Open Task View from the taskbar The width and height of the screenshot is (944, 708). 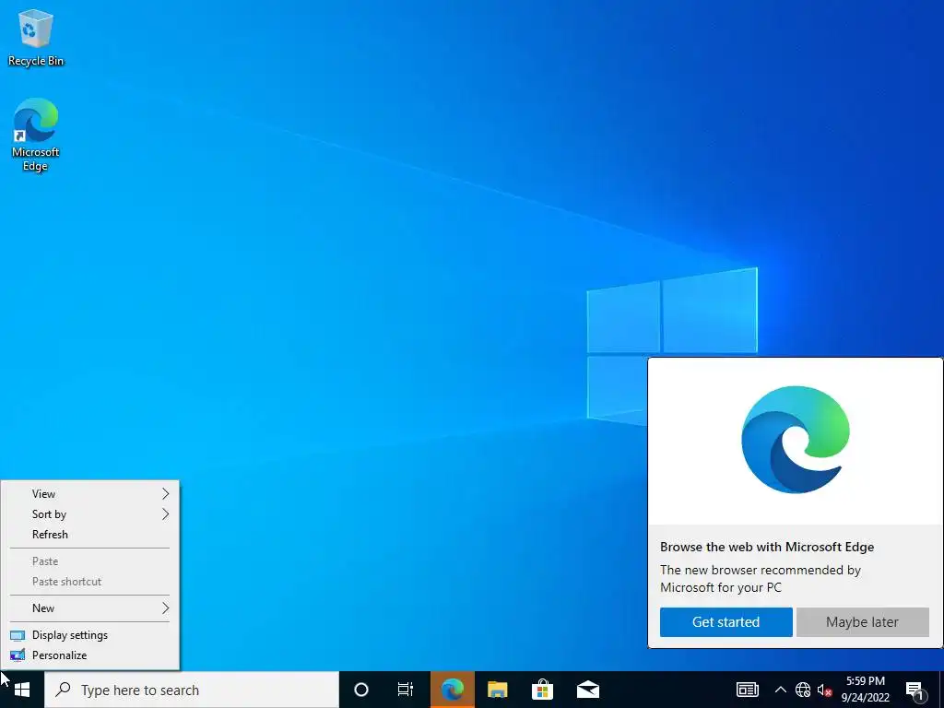(406, 690)
